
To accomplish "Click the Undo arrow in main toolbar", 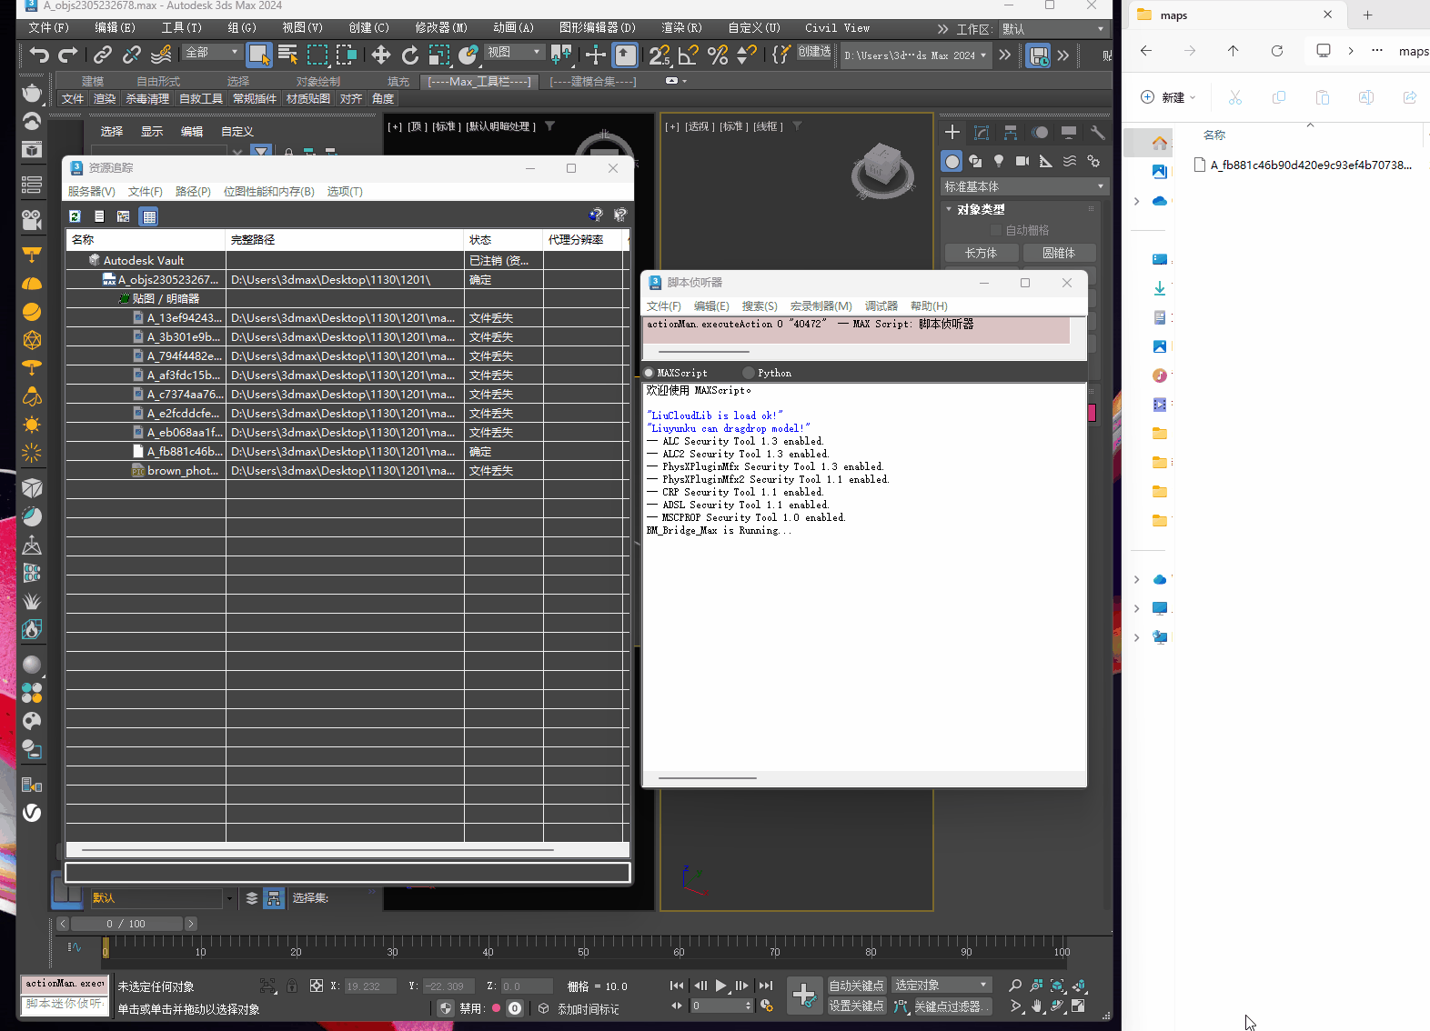I will click(38, 55).
